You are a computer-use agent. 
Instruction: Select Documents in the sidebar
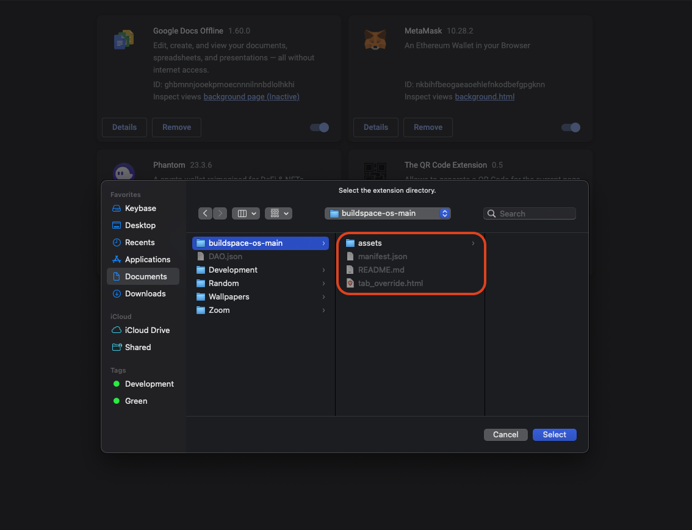(143, 276)
